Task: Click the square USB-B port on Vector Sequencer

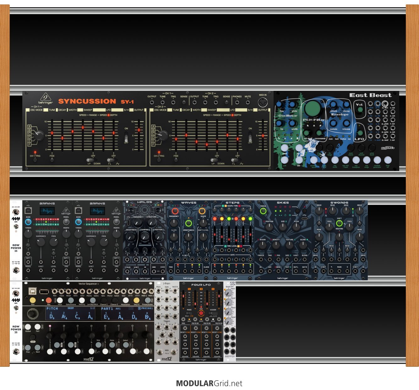Action: pyautogui.click(x=32, y=291)
